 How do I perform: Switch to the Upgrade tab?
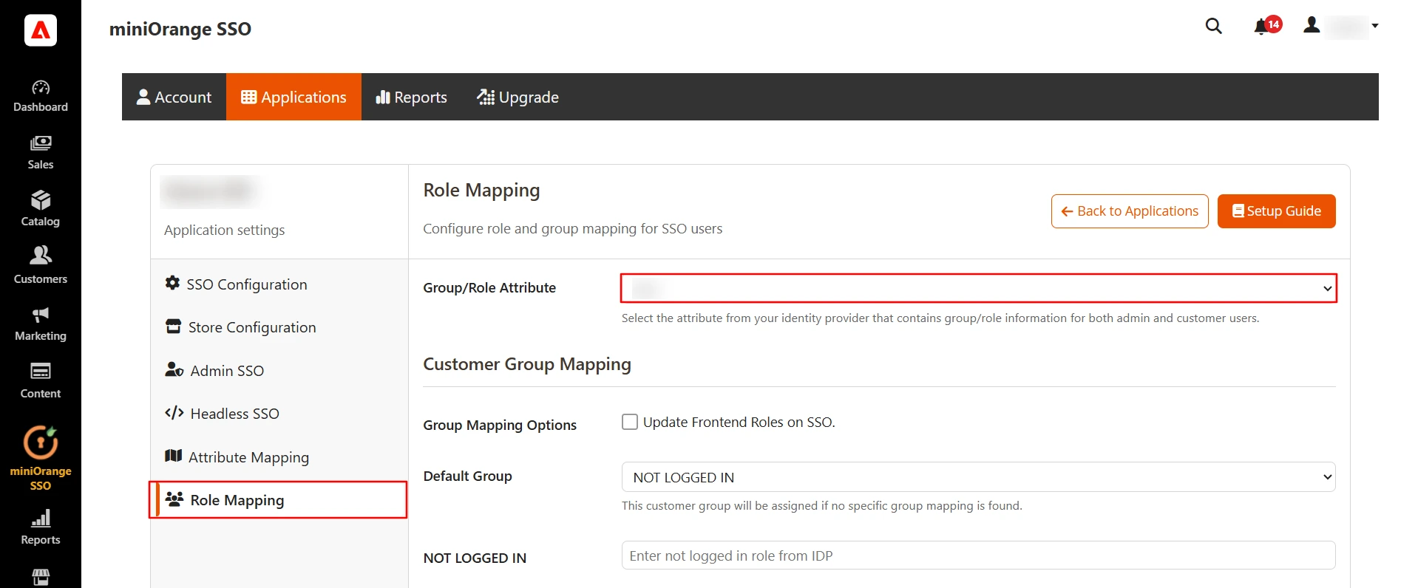click(518, 97)
